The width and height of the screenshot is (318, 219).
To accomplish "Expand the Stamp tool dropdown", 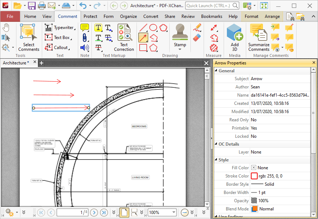I will pyautogui.click(x=180, y=49).
